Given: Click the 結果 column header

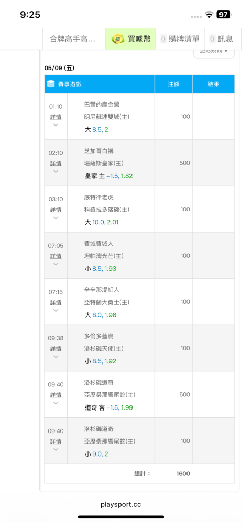Looking at the screenshot, I should click(214, 84).
